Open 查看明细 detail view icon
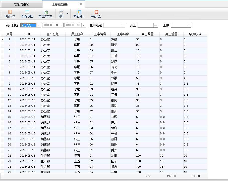This screenshot has height=181, width=228. tap(27, 12)
